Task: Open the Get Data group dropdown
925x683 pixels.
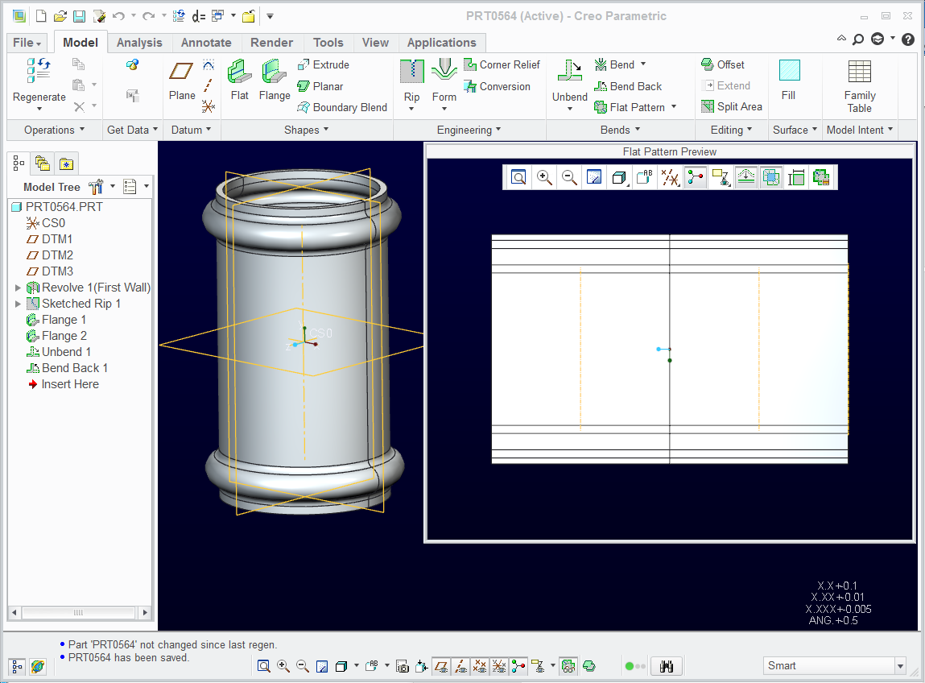Action: point(132,130)
